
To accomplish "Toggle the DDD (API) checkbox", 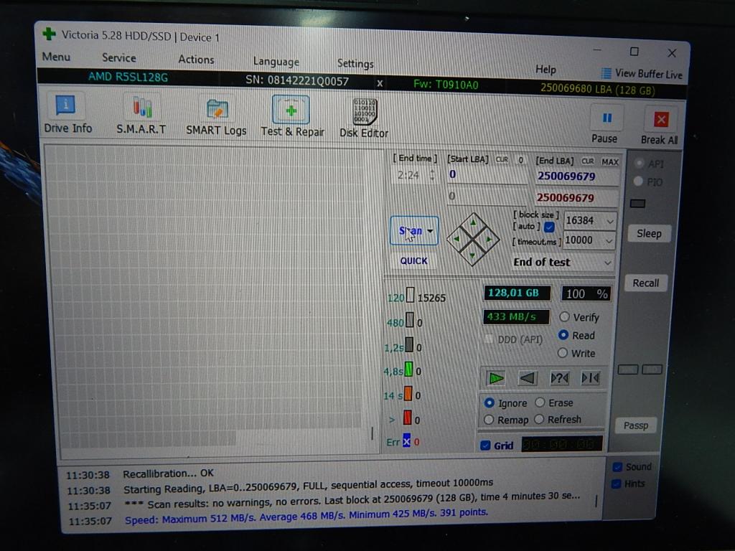I will 488,339.
